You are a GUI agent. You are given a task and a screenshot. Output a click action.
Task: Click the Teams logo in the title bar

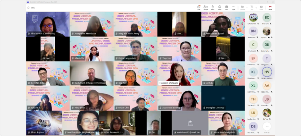click(x=29, y=2)
